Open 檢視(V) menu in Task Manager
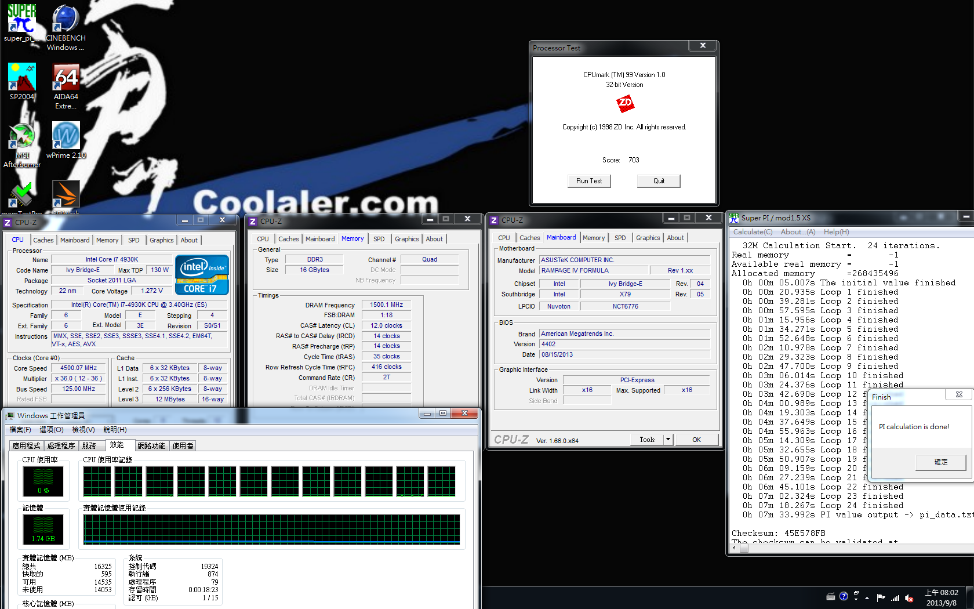 click(x=83, y=430)
